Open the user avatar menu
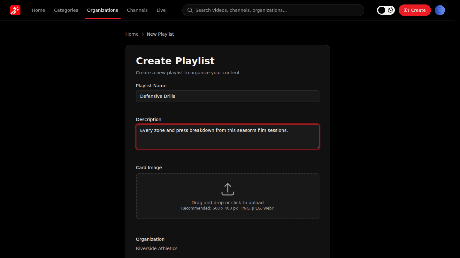Image resolution: width=460 pixels, height=258 pixels. 440,10
